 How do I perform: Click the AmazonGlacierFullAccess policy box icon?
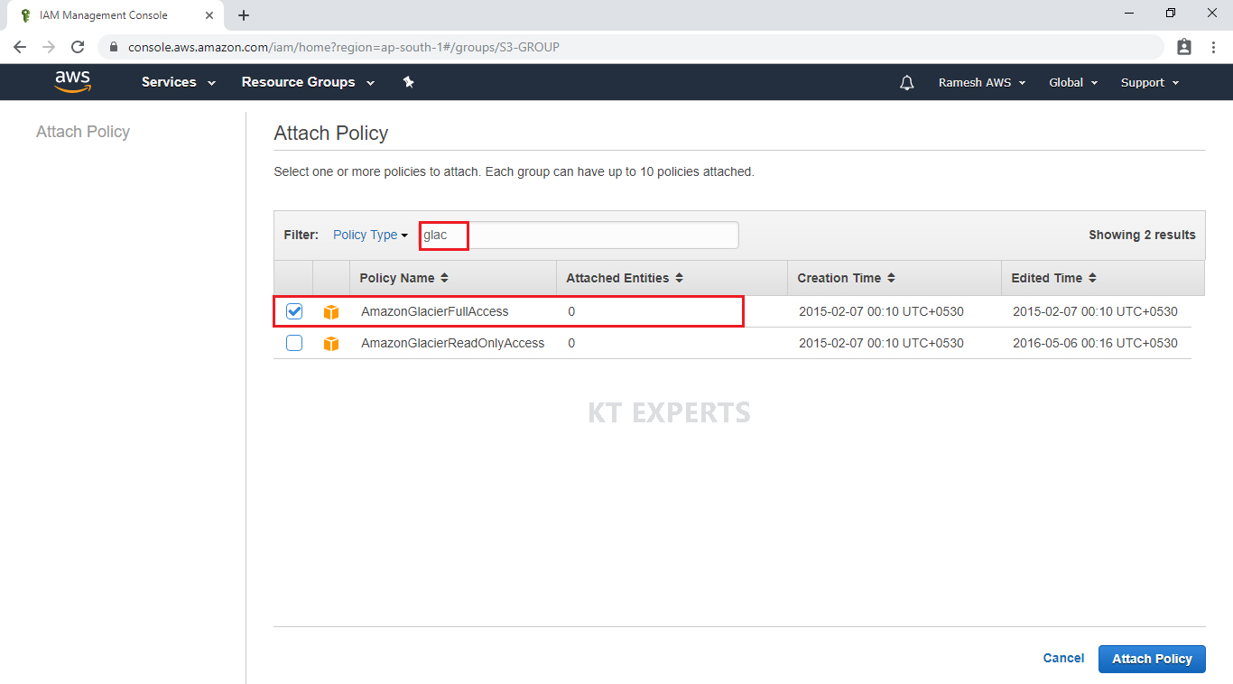click(x=331, y=312)
